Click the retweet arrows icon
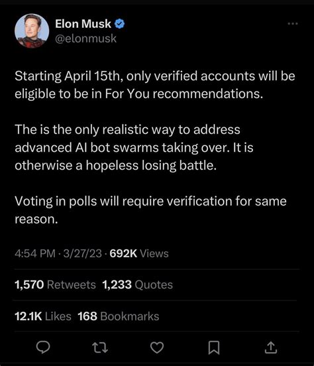This screenshot has height=366, width=314. [x=100, y=347]
